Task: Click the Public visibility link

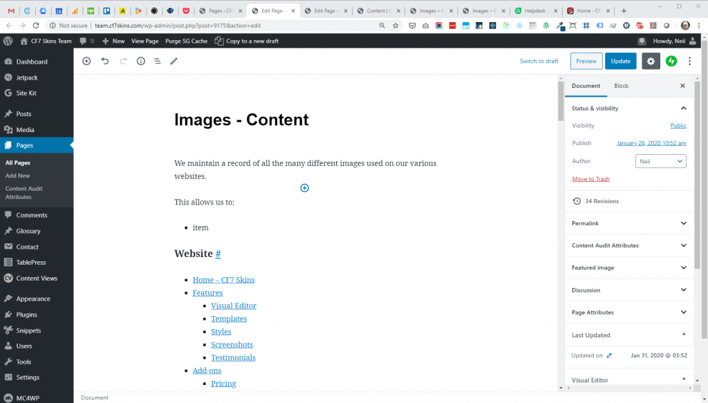Action: (678, 126)
